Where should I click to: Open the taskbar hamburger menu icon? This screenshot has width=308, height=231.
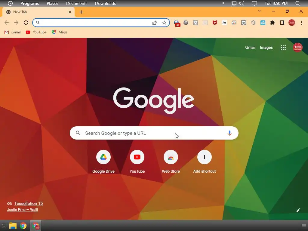(304, 226)
